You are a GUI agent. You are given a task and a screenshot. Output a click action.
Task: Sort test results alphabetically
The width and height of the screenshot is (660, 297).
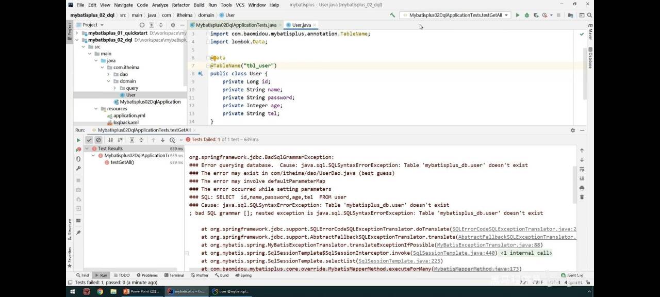110,140
